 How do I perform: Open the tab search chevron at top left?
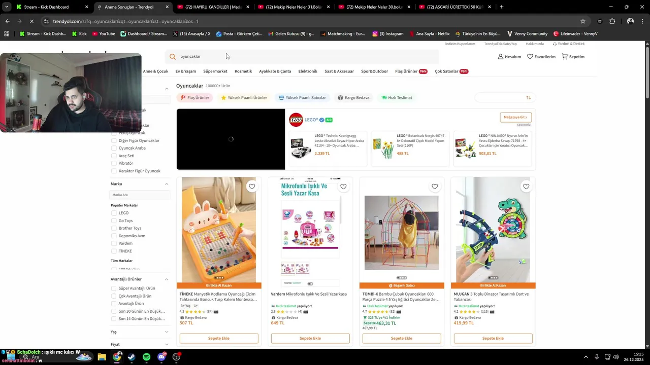(7, 7)
